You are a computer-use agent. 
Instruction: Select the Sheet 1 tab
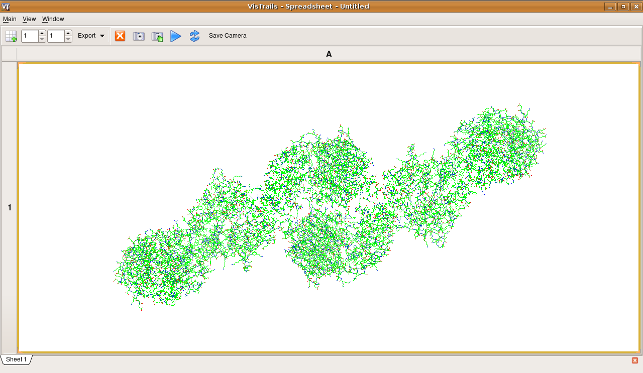(x=16, y=359)
